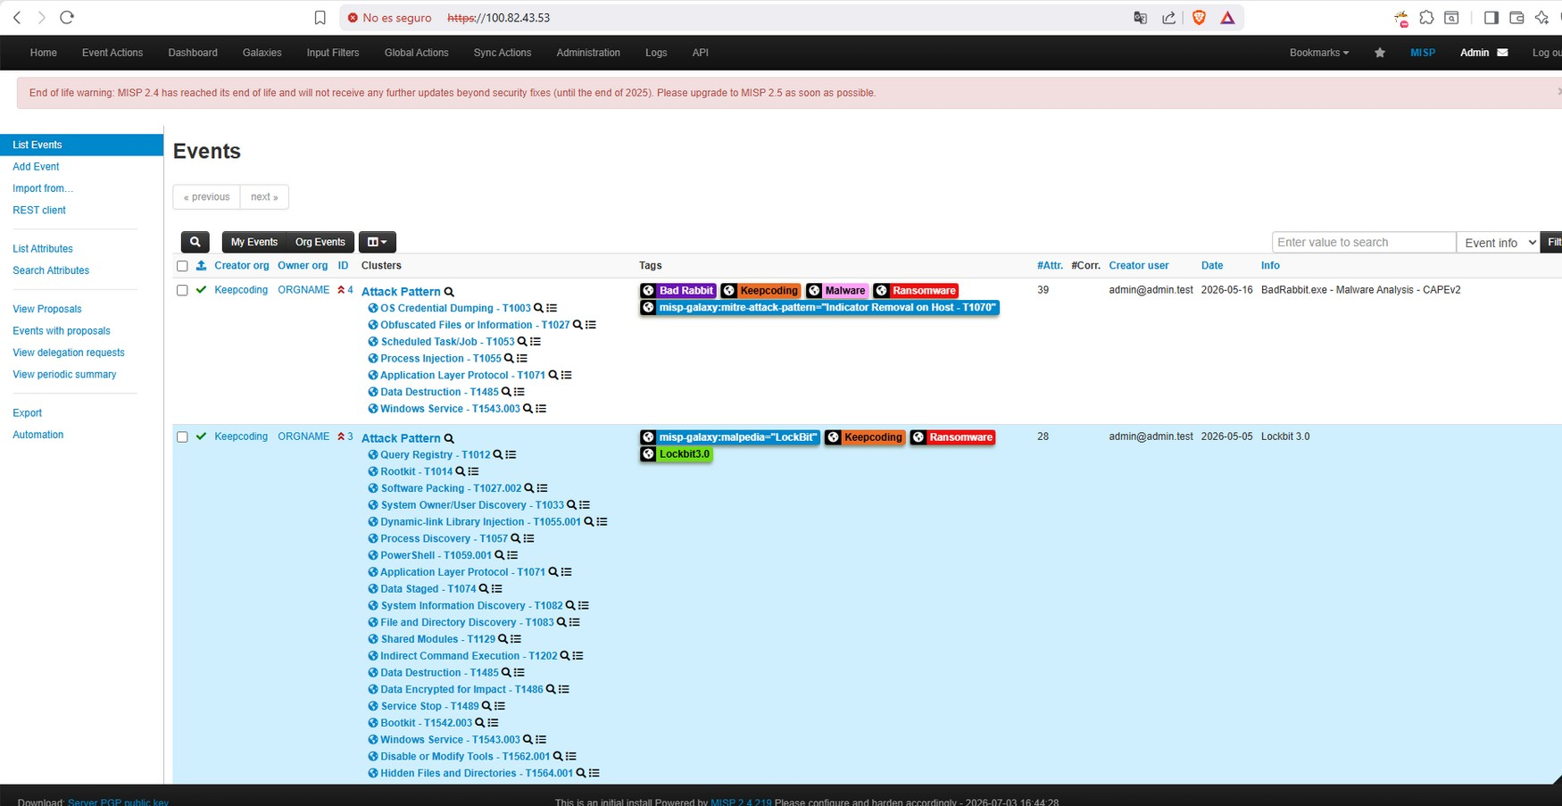Open the Event Actions menu

(x=112, y=53)
